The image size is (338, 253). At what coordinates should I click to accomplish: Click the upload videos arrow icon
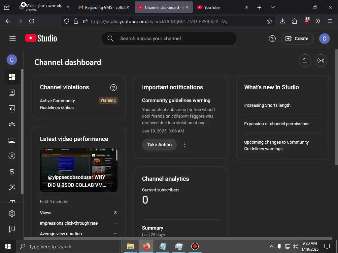coord(305,61)
